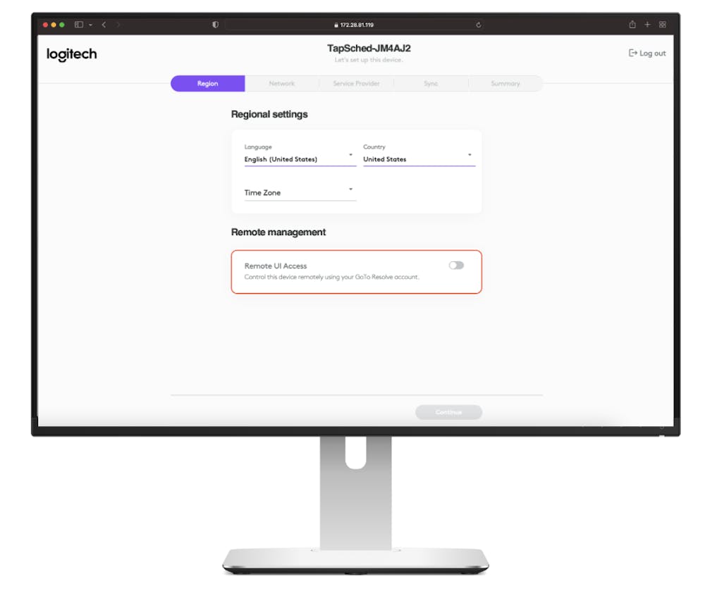Open the Safari sidebar

78,24
